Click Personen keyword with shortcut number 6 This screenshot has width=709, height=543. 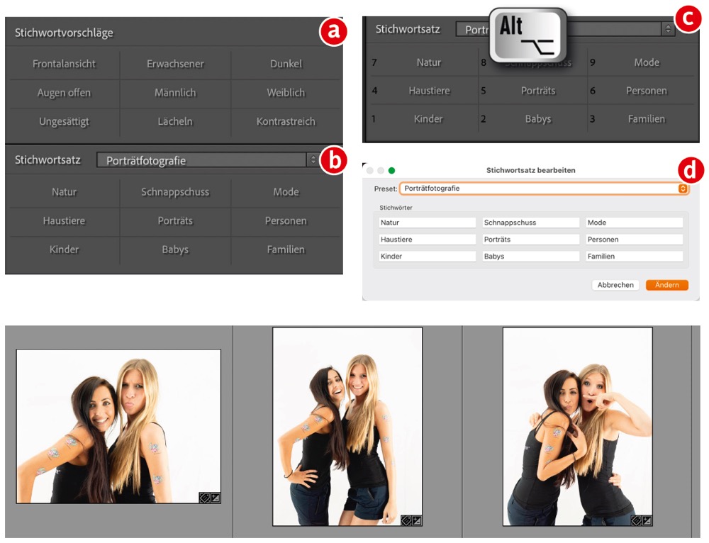647,91
